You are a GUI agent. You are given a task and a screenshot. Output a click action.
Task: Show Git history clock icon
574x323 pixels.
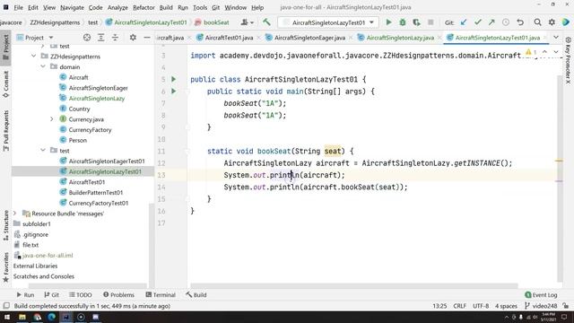pyautogui.click(x=506, y=22)
